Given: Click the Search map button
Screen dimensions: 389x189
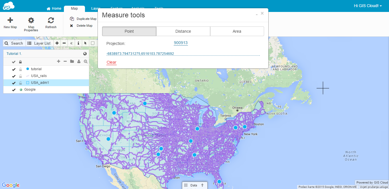Looking at the screenshot, I should tap(14, 43).
